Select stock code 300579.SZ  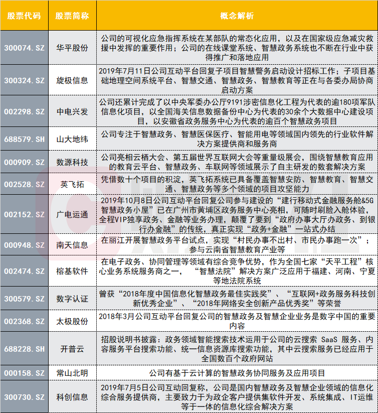point(24,299)
